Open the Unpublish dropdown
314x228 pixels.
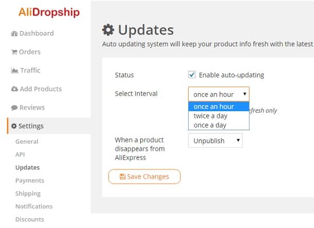[x=216, y=141]
